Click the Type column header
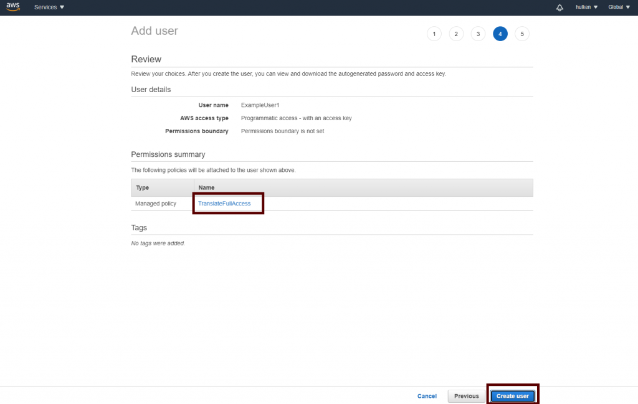Image resolution: width=638 pixels, height=404 pixels. tap(142, 187)
